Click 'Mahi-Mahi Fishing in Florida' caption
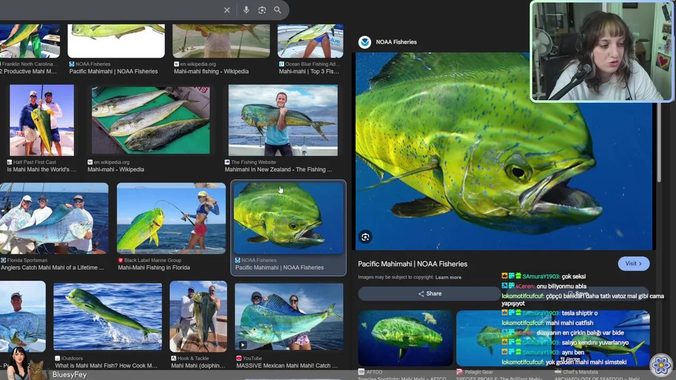676x380 pixels. click(154, 268)
